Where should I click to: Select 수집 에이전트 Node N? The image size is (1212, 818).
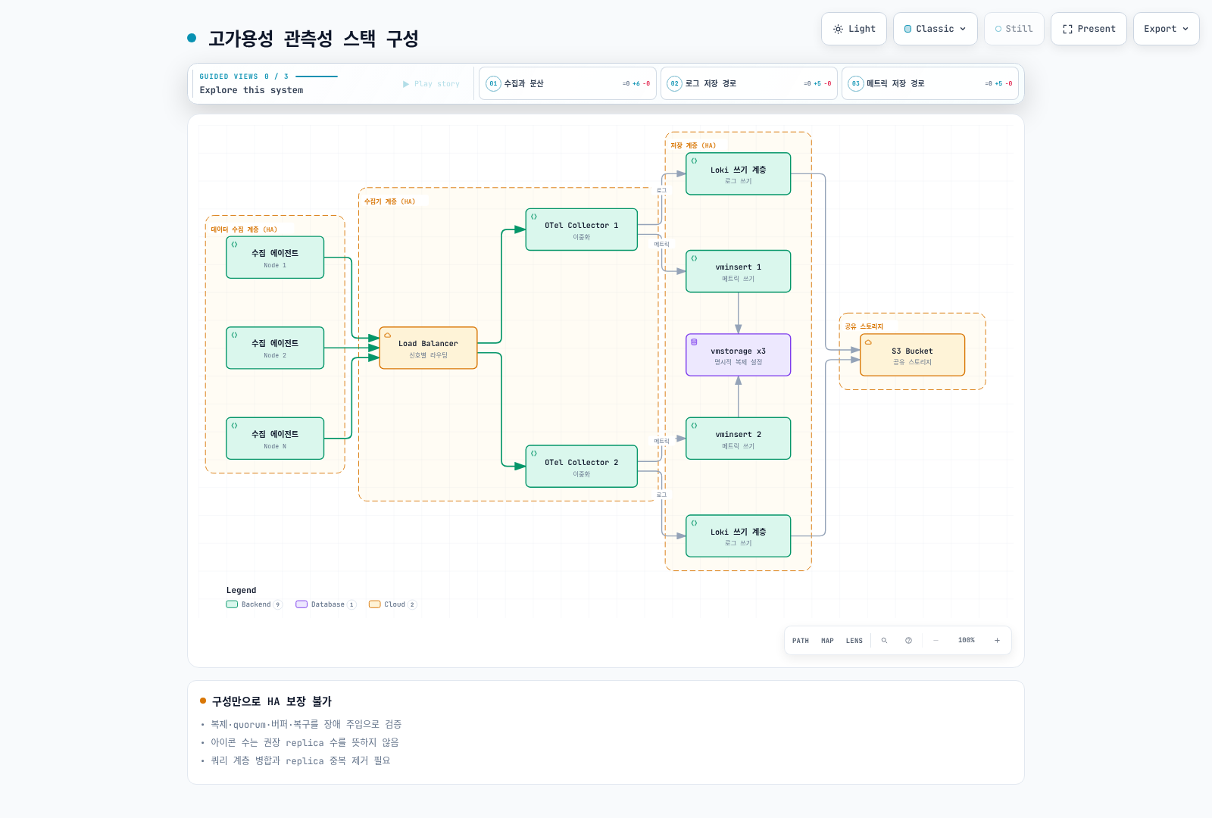pyautogui.click(x=275, y=439)
